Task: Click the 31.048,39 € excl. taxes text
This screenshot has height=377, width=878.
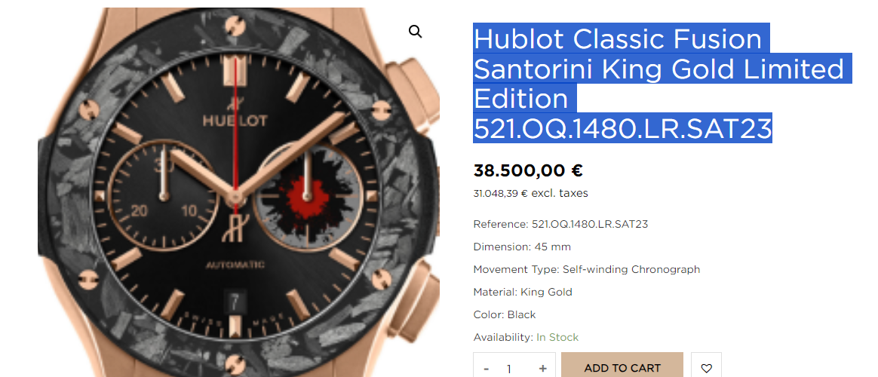Action: (530, 194)
